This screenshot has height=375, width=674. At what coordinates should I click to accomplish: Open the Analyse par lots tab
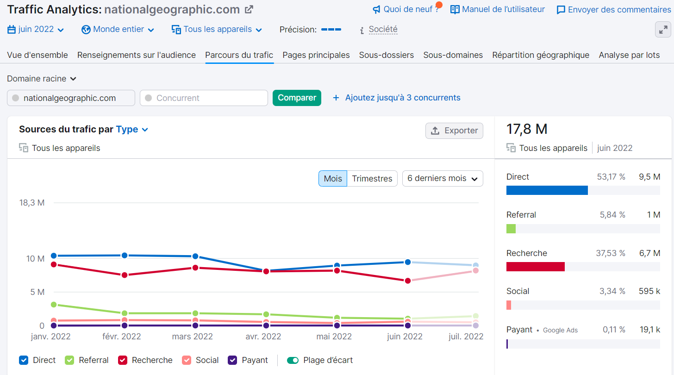click(x=629, y=55)
